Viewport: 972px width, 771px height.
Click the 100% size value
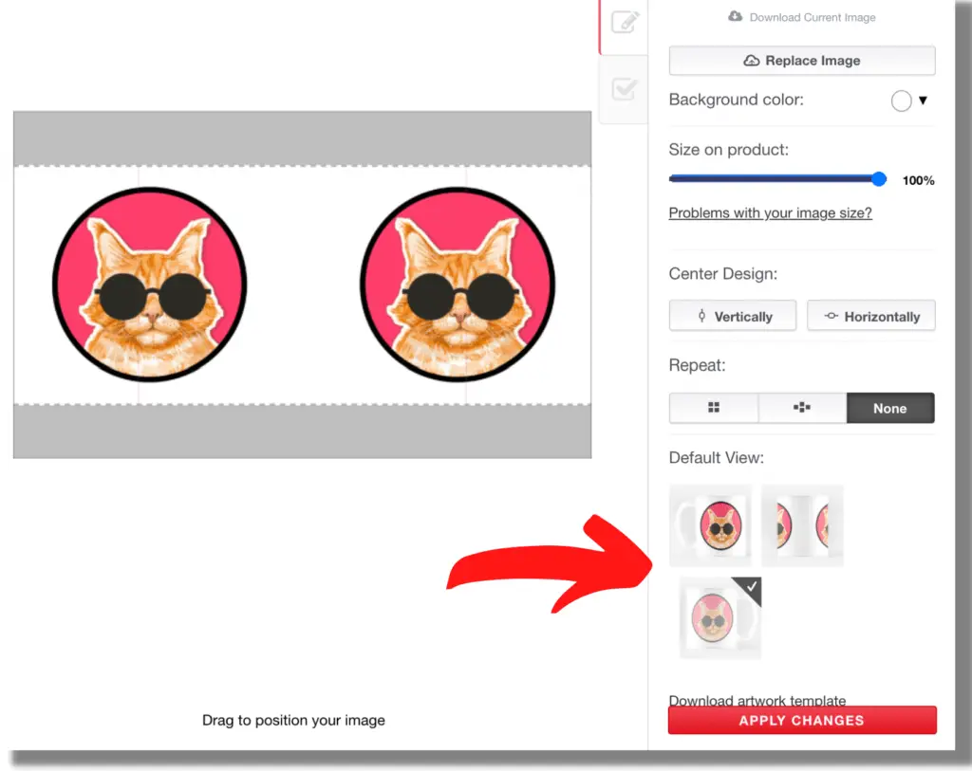click(x=918, y=180)
